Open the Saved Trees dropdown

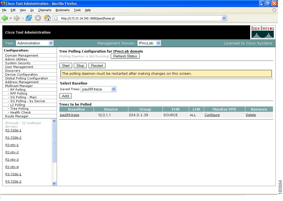98,89
